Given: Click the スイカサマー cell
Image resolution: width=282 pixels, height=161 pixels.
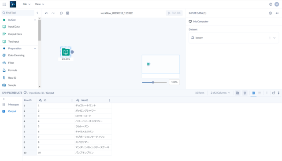Looking at the screenshot, I should coord(93,142).
